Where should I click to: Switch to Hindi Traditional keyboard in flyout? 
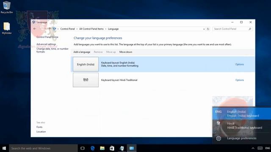click(x=242, y=126)
